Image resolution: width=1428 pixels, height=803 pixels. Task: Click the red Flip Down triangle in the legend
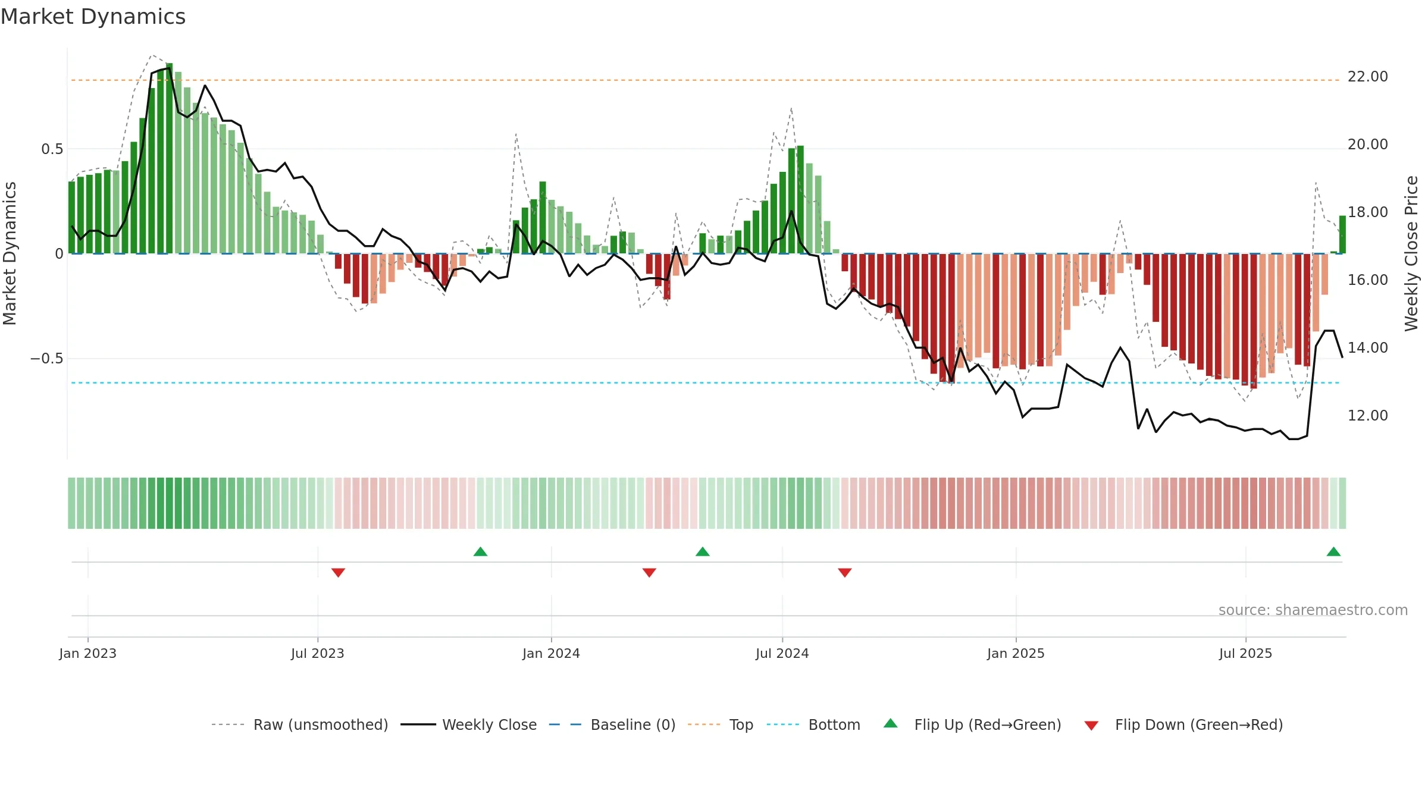(1091, 726)
